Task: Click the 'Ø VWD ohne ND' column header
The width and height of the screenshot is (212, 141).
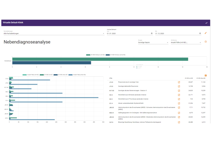Action: tap(201, 78)
